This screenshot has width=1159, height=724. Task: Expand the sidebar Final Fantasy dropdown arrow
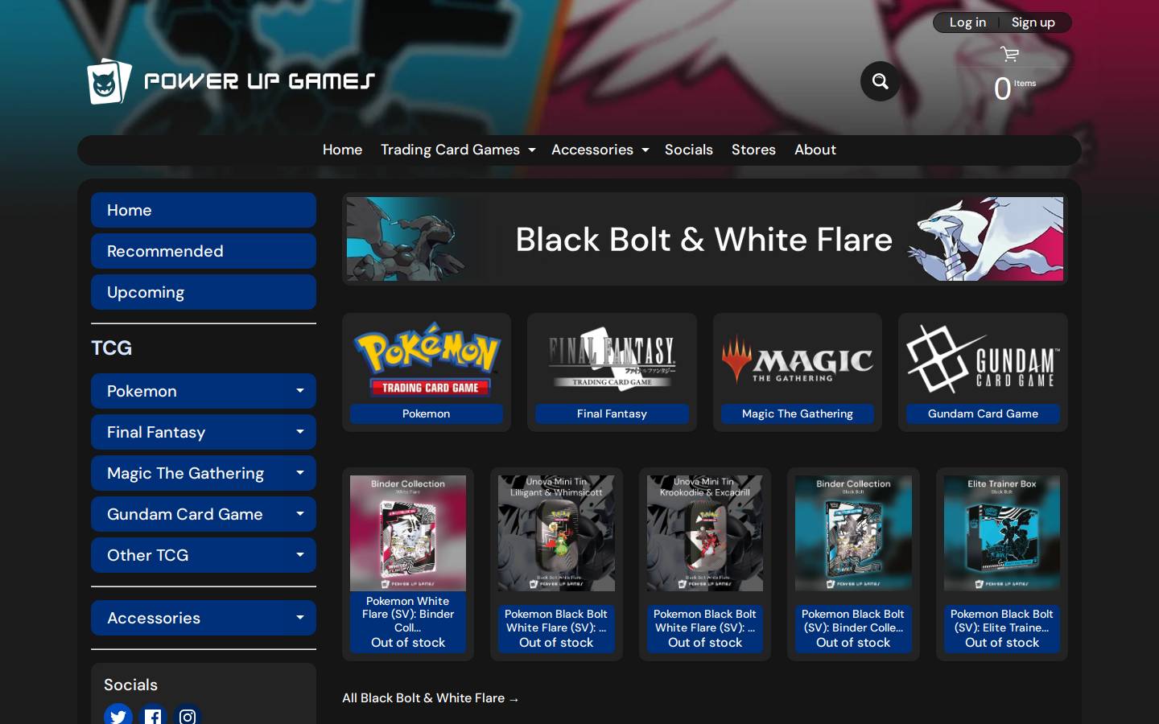tap(300, 432)
